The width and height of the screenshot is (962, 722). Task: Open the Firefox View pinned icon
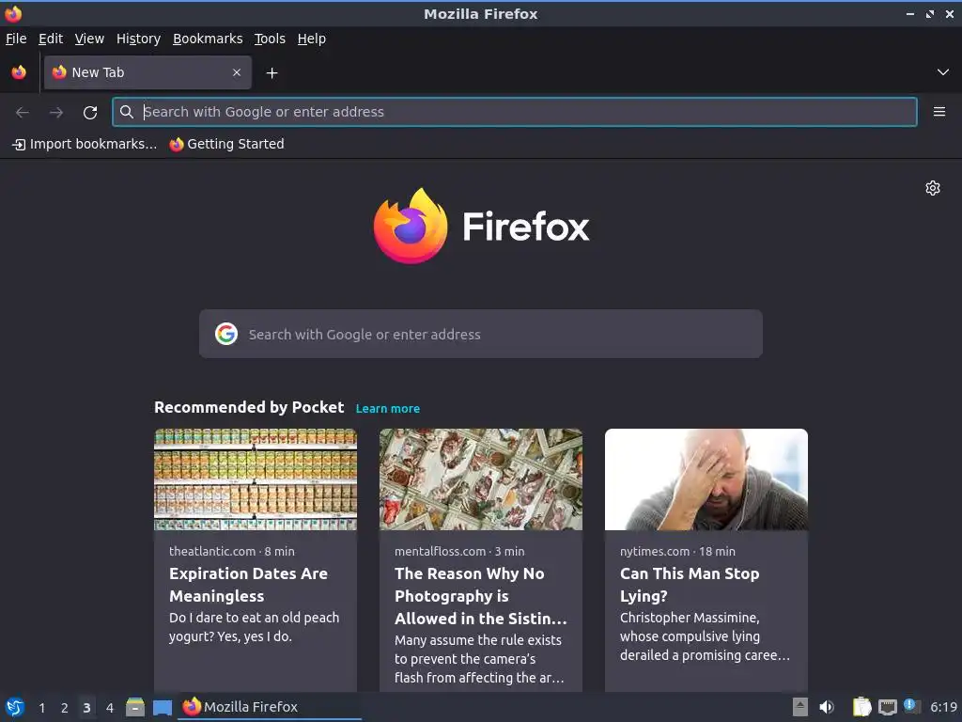pyautogui.click(x=19, y=72)
